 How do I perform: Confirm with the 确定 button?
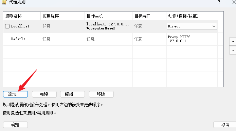coord(15,125)
